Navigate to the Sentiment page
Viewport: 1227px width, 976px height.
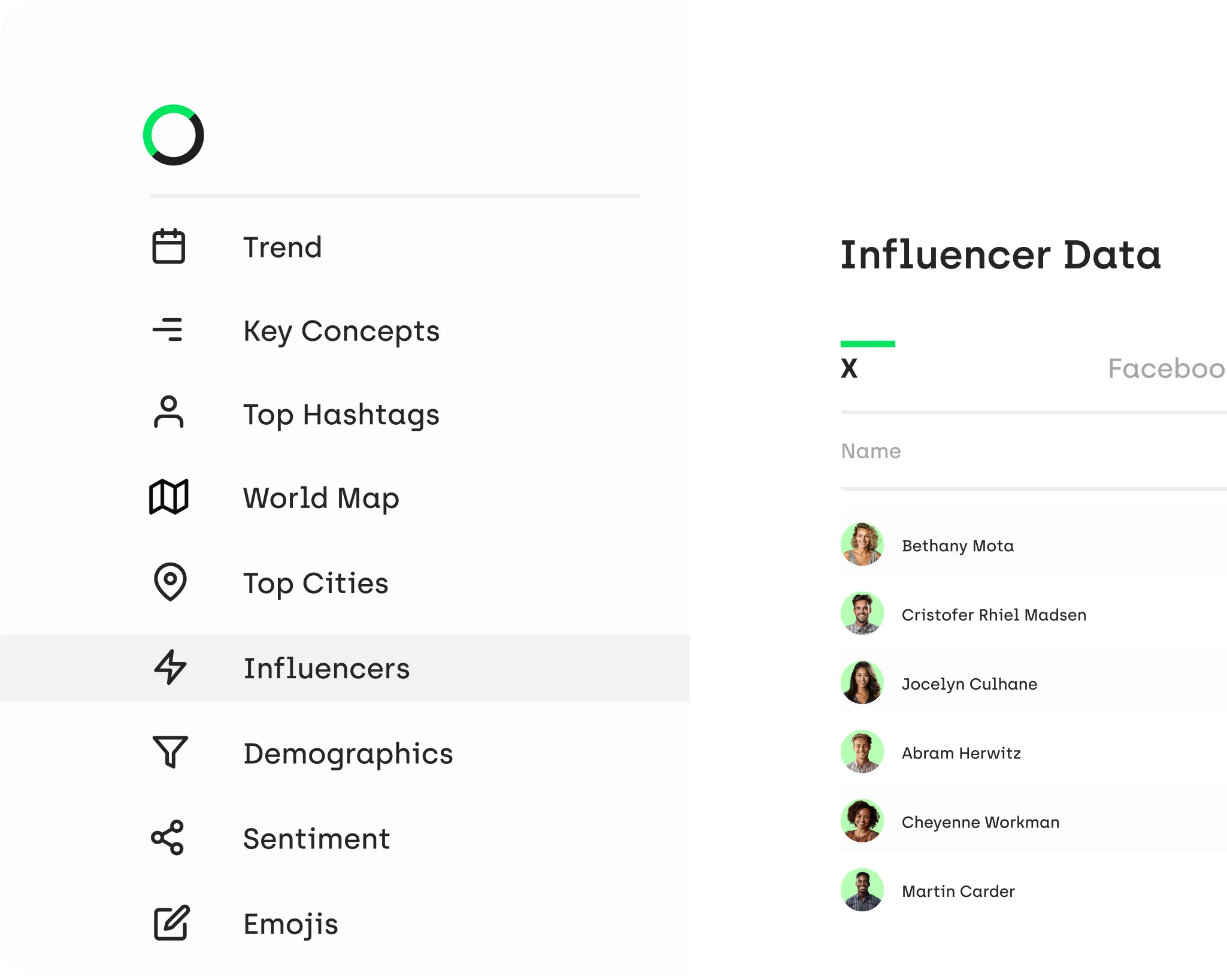click(x=316, y=839)
